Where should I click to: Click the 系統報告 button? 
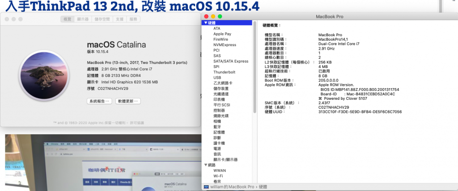99,102
